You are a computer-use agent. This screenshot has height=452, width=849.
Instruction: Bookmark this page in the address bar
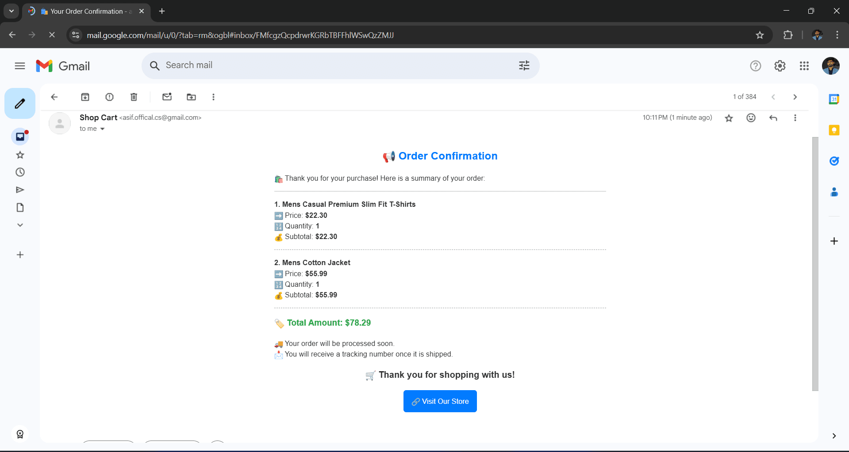coord(760,35)
